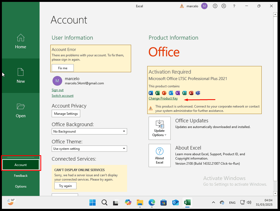Click the Word icon in product list
280x211 pixels.
(151, 93)
